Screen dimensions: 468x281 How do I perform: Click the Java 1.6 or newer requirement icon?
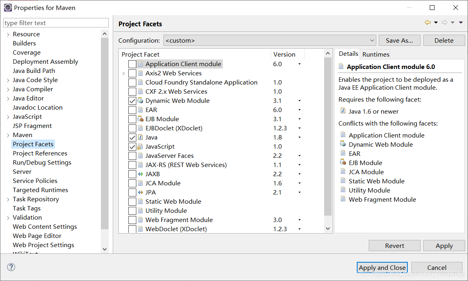(343, 111)
